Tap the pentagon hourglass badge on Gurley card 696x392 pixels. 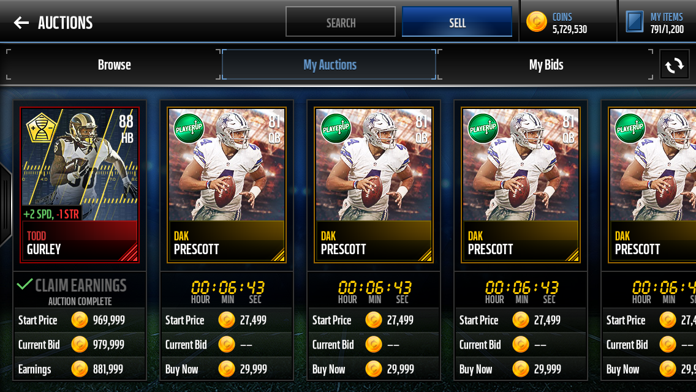[41, 127]
